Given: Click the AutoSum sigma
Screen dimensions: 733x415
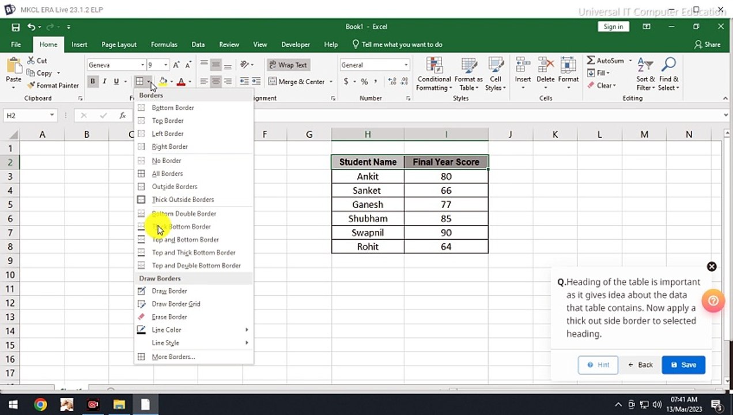Looking at the screenshot, I should pos(591,61).
